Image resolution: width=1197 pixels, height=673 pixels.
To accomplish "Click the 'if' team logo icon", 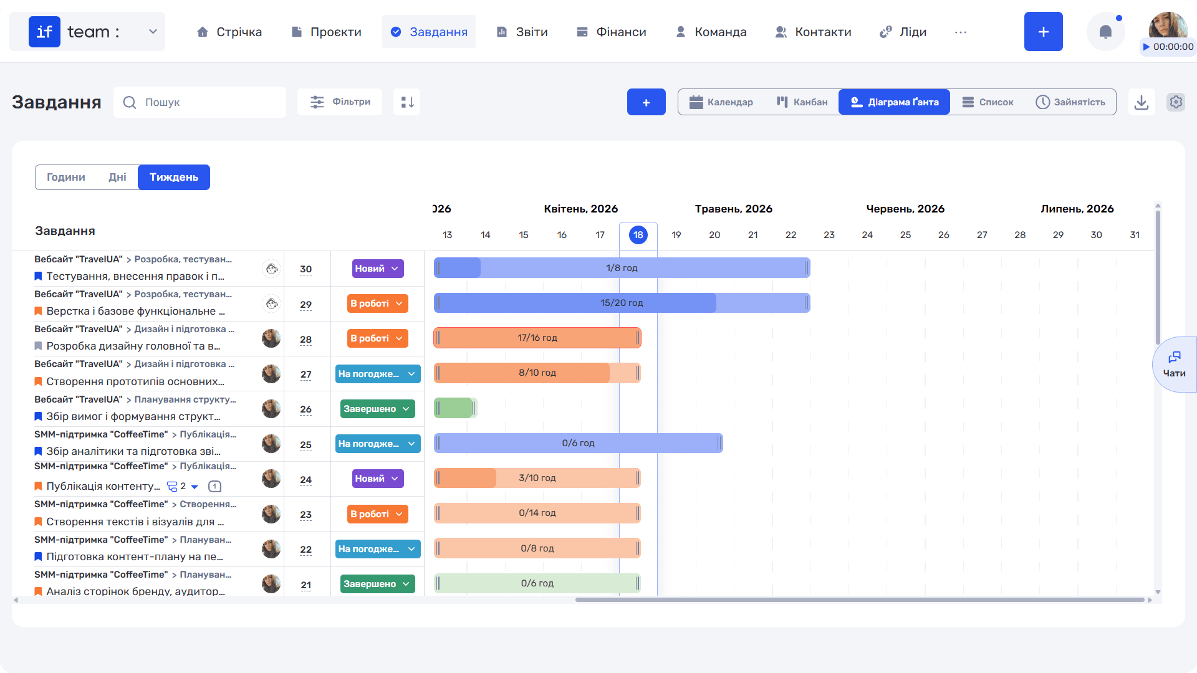I will pos(44,32).
